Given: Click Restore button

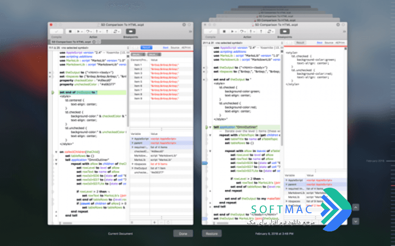Looking at the screenshot, I should tap(212, 233).
